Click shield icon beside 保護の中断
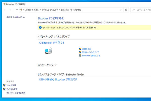 (x=80, y=49)
